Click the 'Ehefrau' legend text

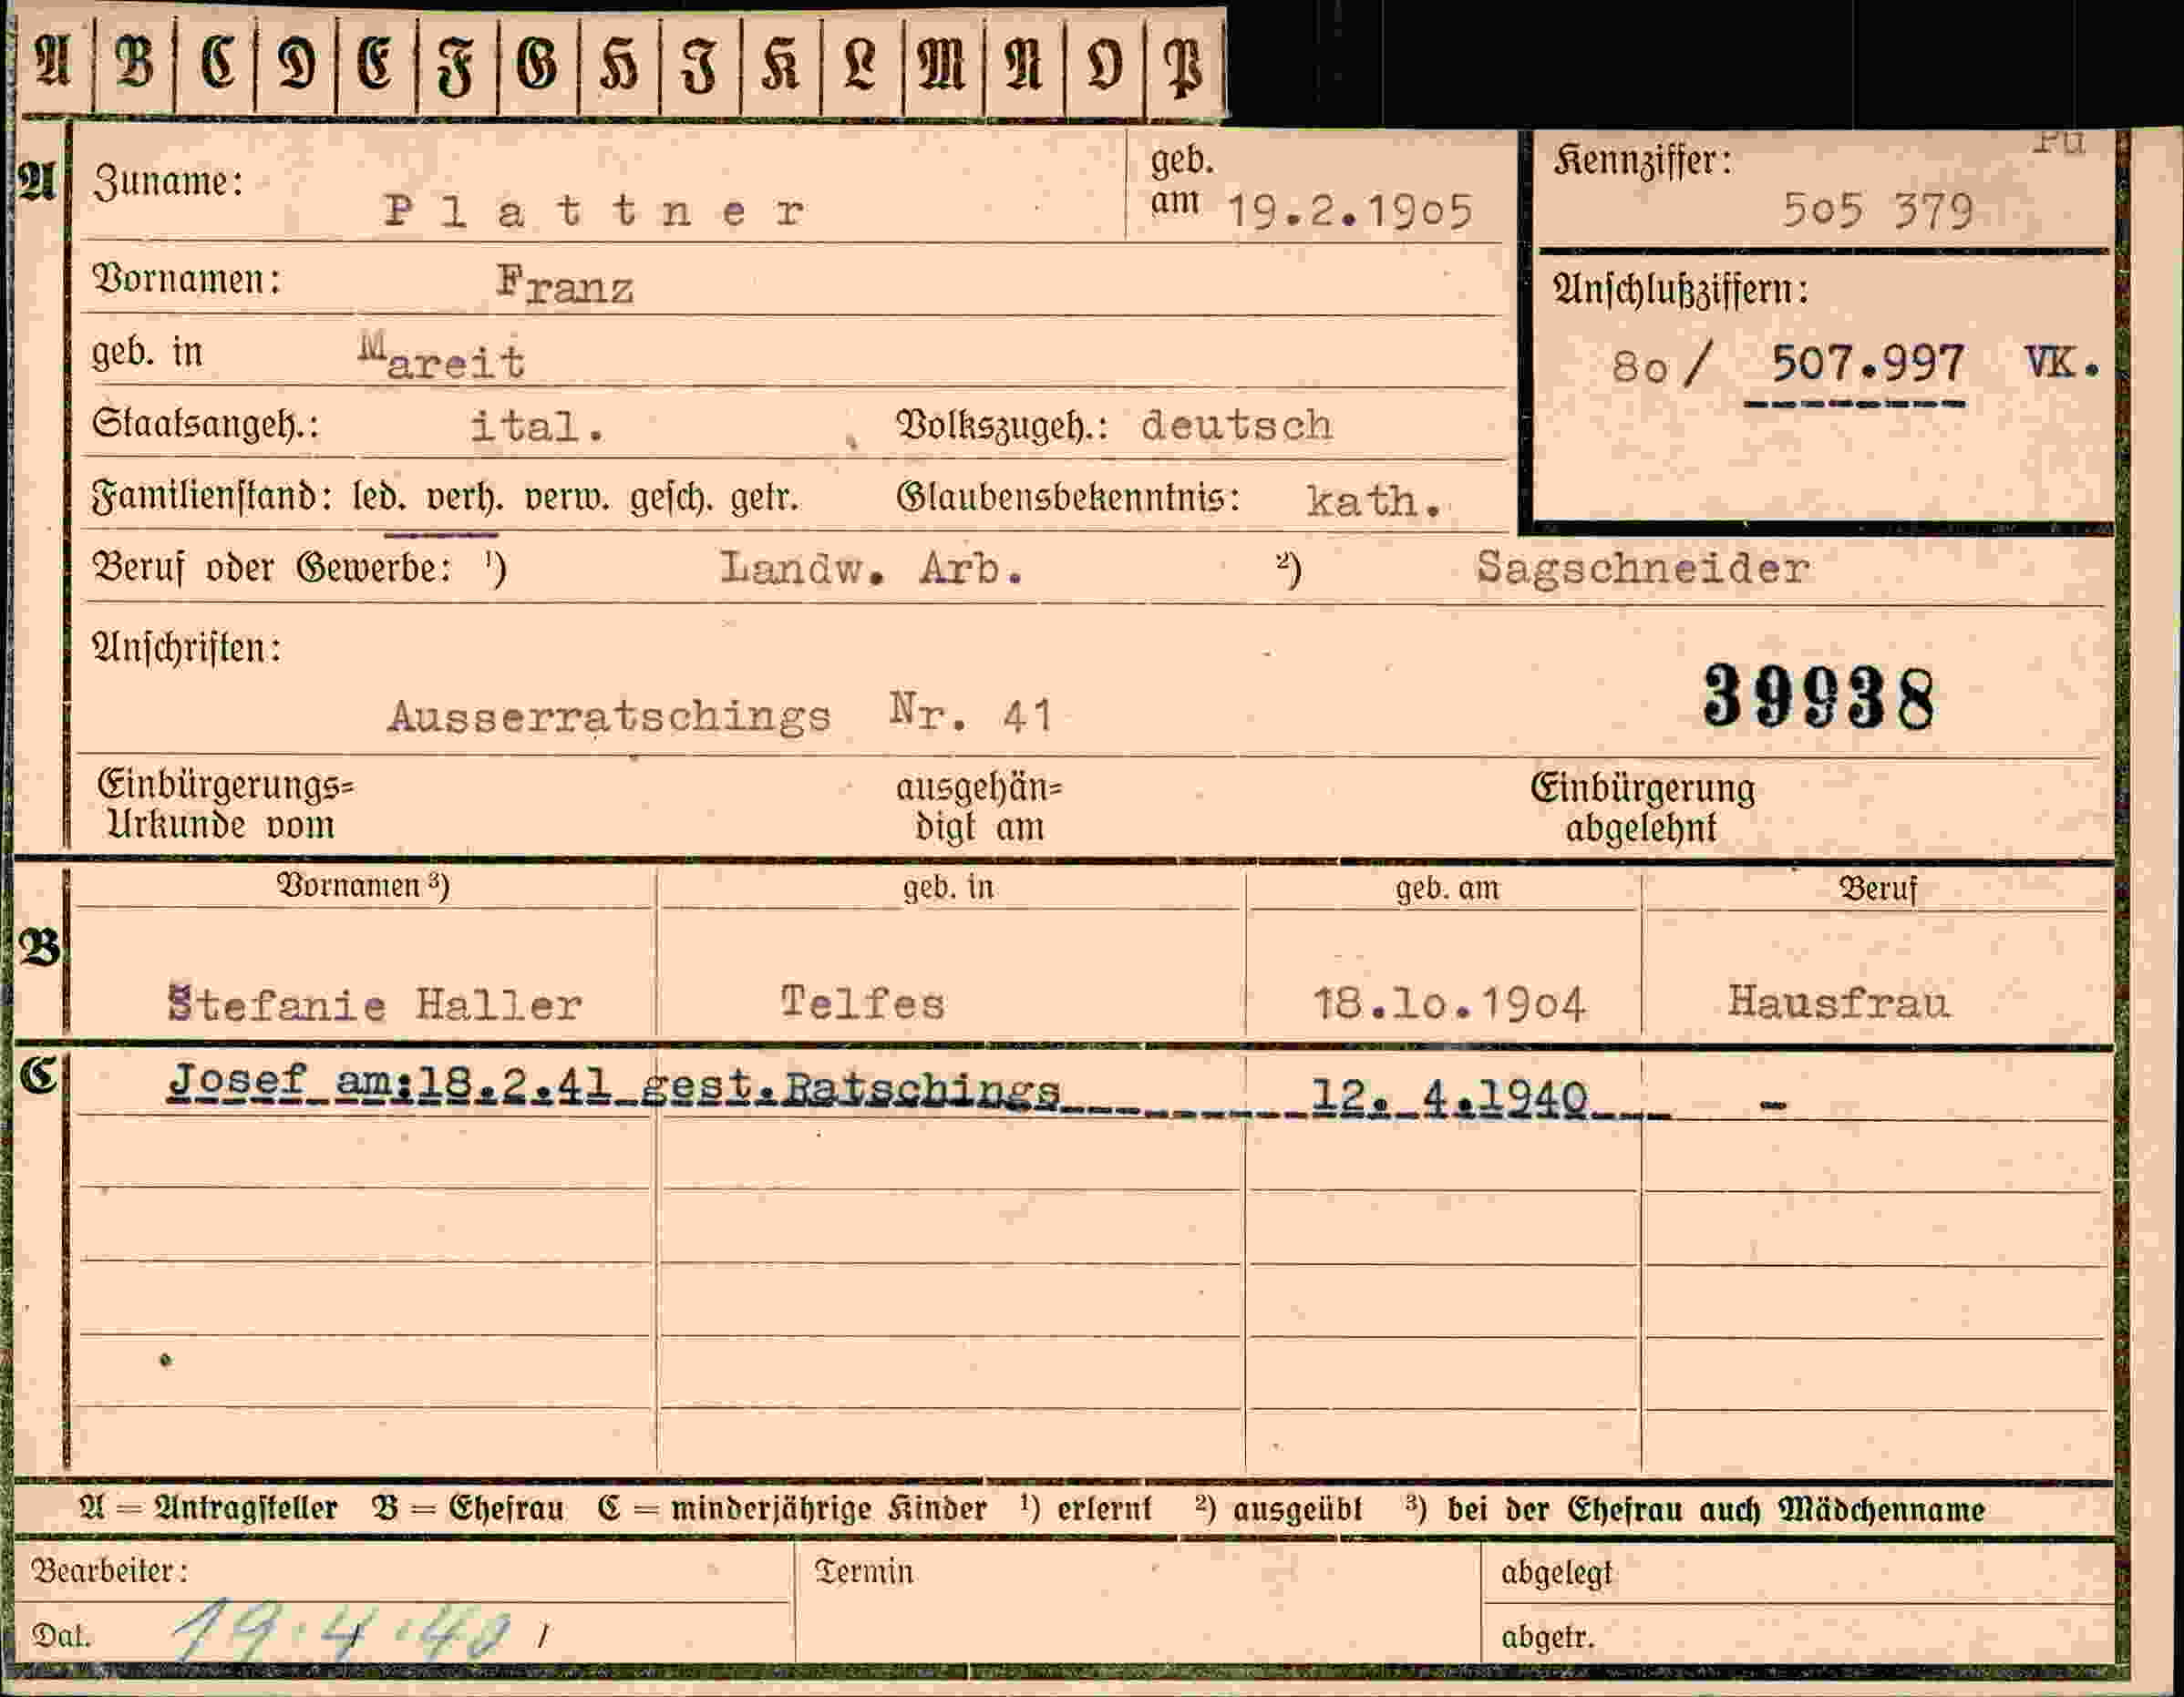506,1508
